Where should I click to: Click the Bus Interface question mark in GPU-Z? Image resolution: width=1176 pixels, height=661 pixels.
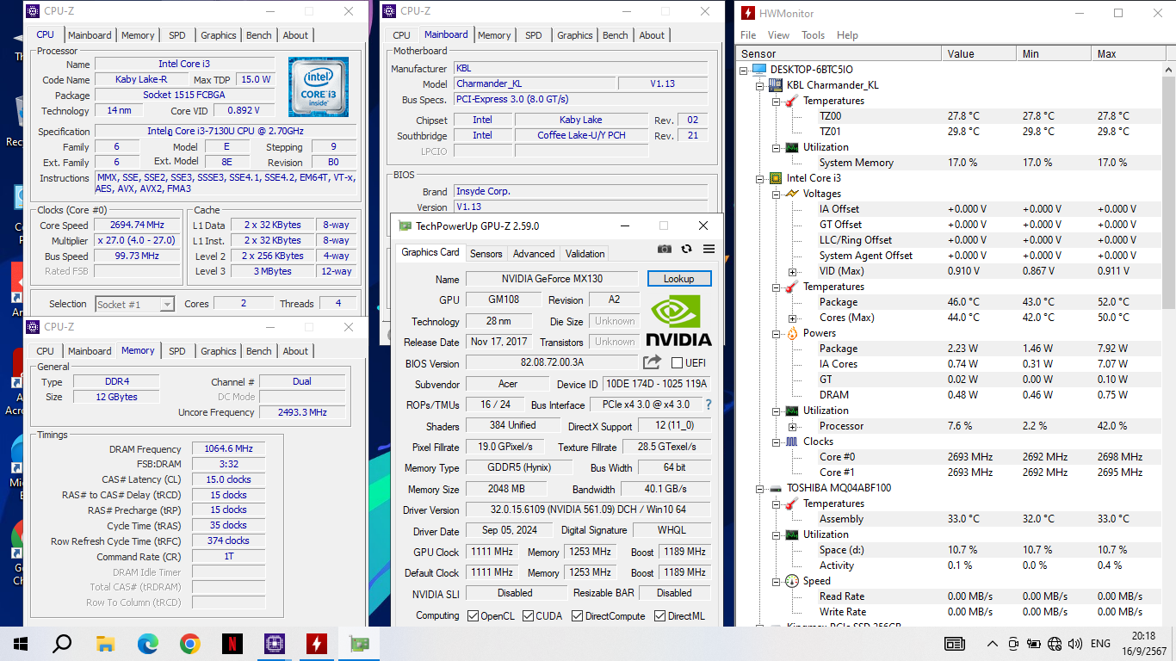pos(709,405)
